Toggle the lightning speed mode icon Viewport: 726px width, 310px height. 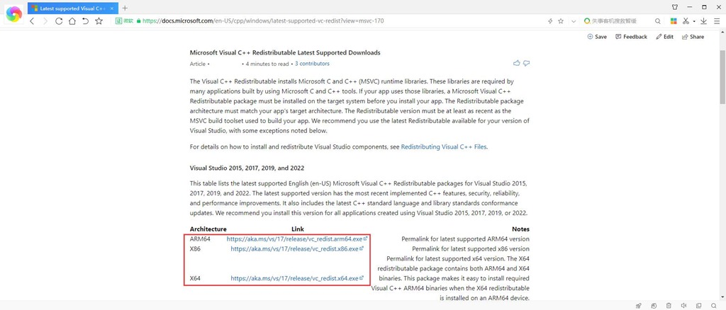550,21
